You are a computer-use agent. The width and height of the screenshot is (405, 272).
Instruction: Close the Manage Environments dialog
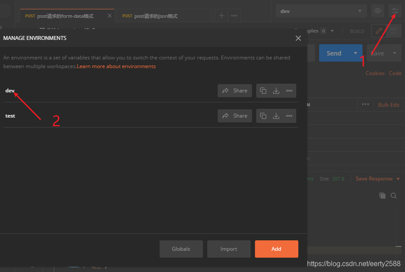point(298,38)
